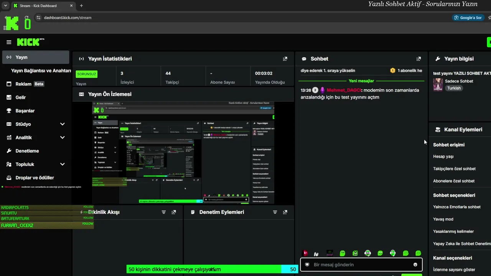This screenshot has width=491, height=276.
Task: Open the hamburger menu beside the Kick logo
Action: [x=9, y=42]
